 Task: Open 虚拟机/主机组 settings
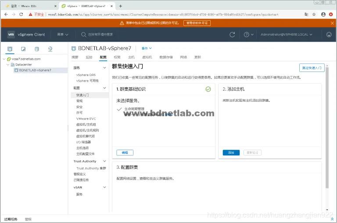click(86, 125)
